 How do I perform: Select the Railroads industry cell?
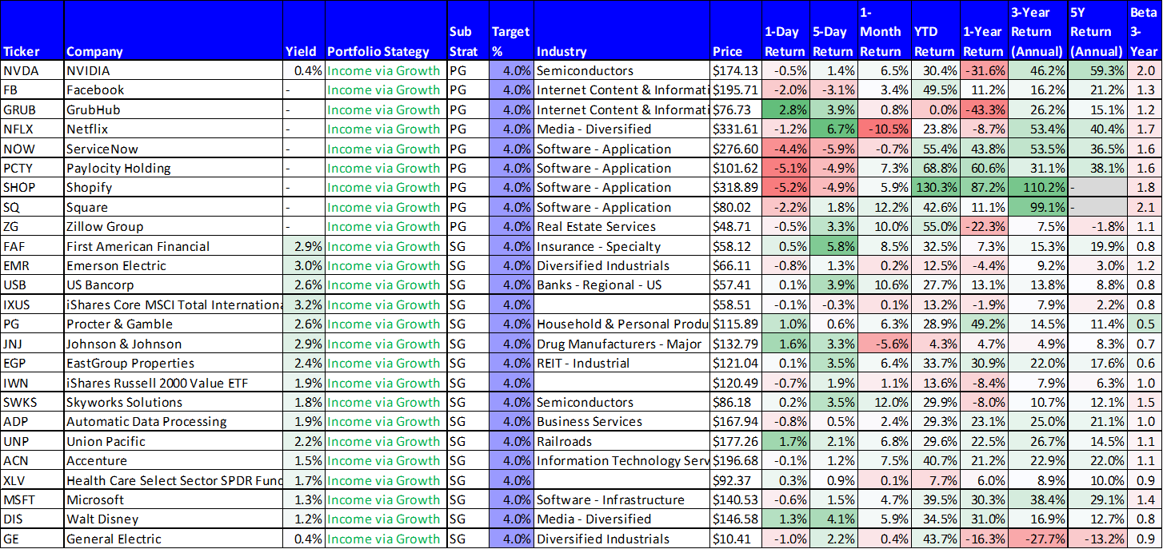tap(622, 441)
